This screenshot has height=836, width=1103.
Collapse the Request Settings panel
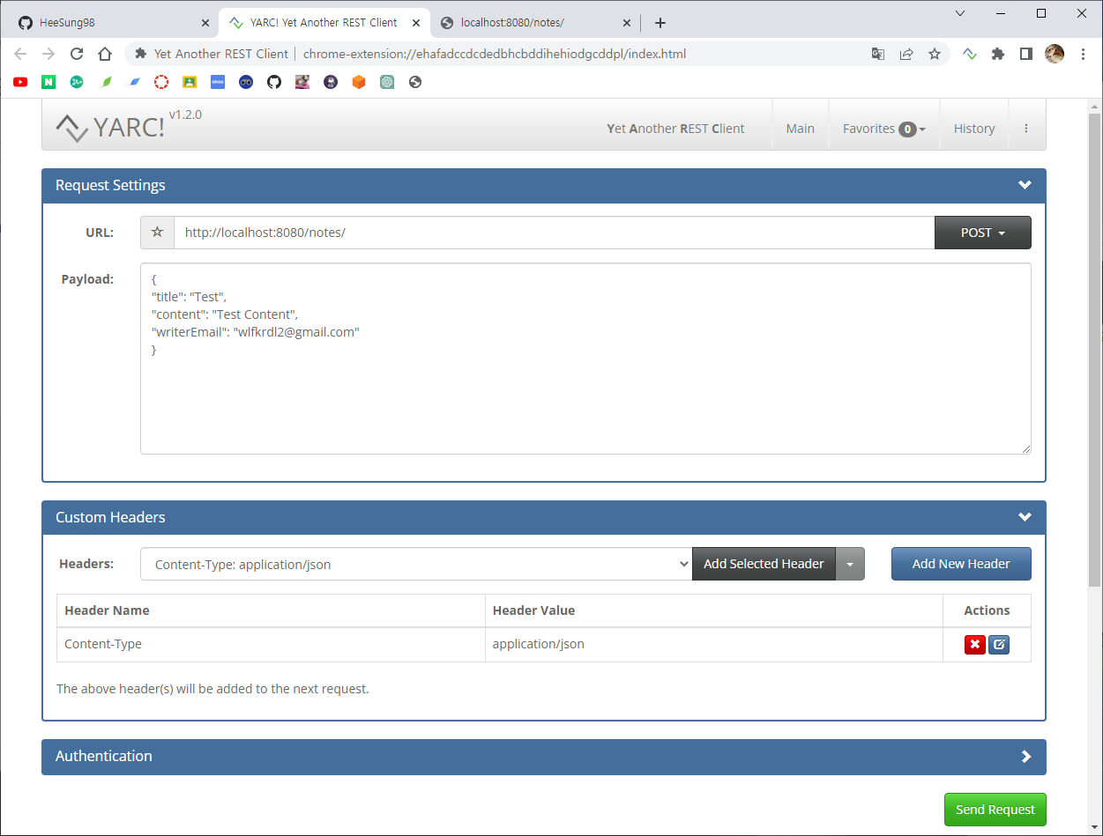click(x=1025, y=185)
